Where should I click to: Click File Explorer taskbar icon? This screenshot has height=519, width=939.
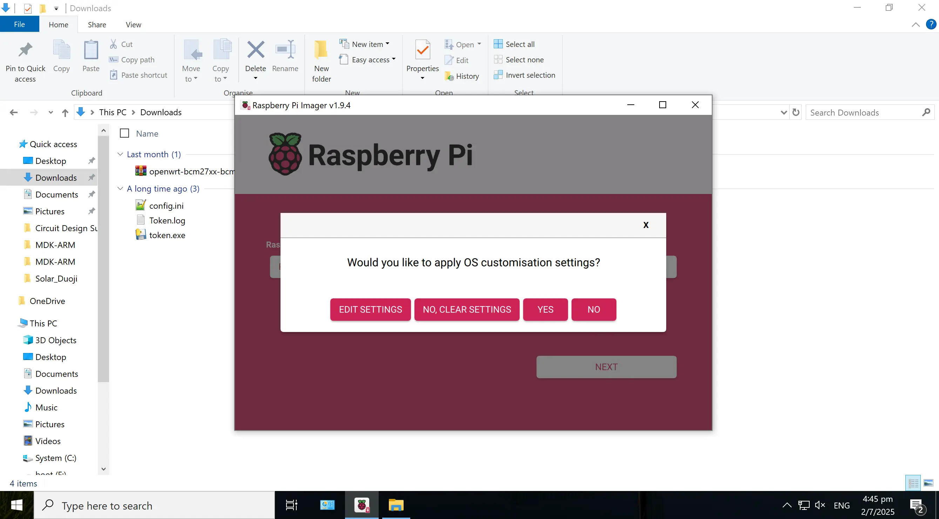[396, 505]
